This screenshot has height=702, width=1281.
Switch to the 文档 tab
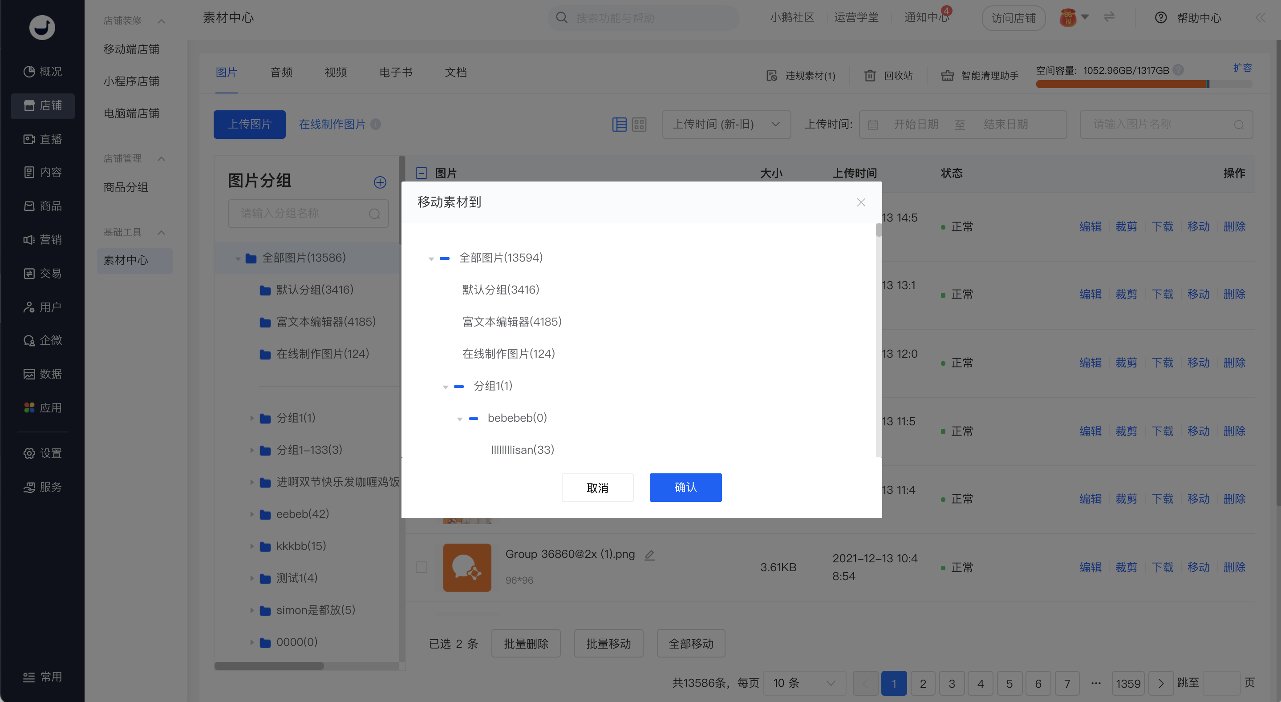pyautogui.click(x=455, y=73)
